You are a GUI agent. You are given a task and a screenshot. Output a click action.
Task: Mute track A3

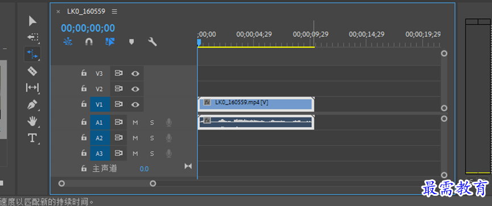(135, 154)
